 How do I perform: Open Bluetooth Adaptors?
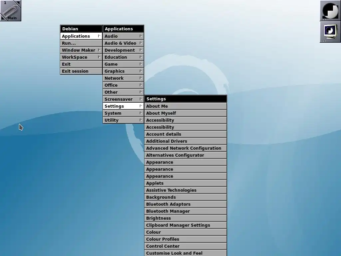(186, 204)
